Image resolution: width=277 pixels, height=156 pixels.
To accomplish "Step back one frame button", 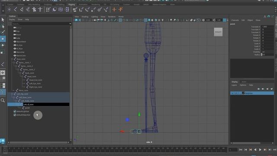I will tap(245, 149).
